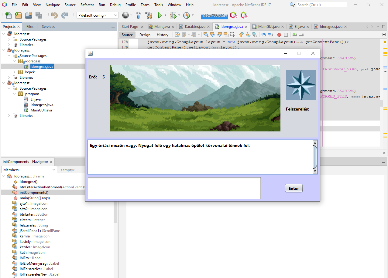Switch to the Karakter.java editor tab
This screenshot has width=388, height=278.
[195, 27]
